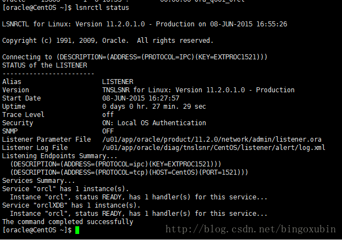Screen dimensions: 342x240
Task: Click the Trace Level value 'off'
Action: coord(108,115)
